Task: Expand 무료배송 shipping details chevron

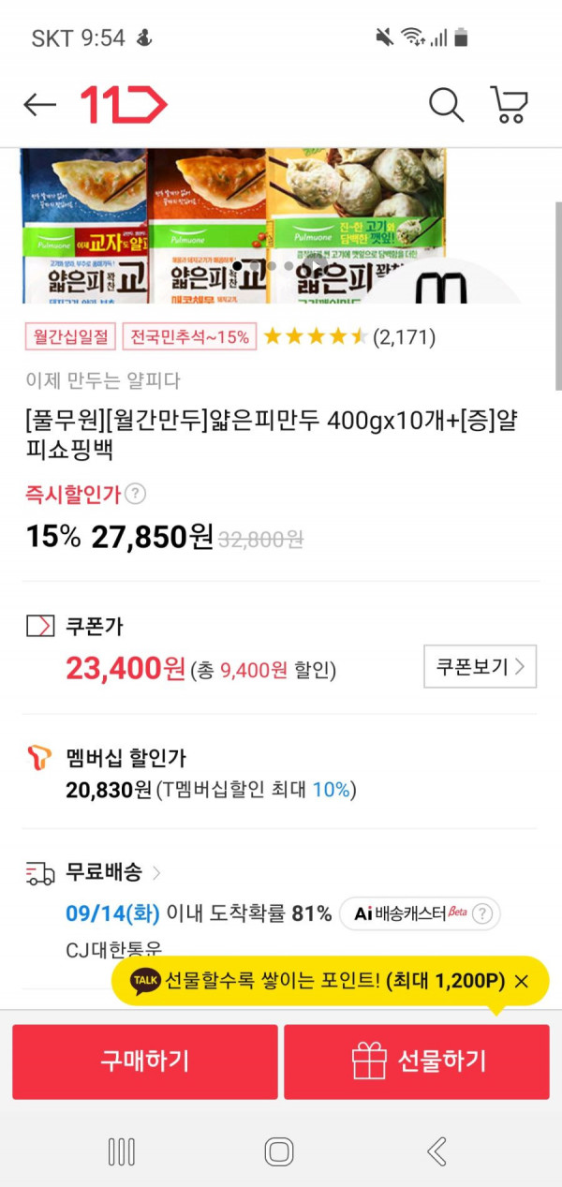Action: click(x=156, y=873)
